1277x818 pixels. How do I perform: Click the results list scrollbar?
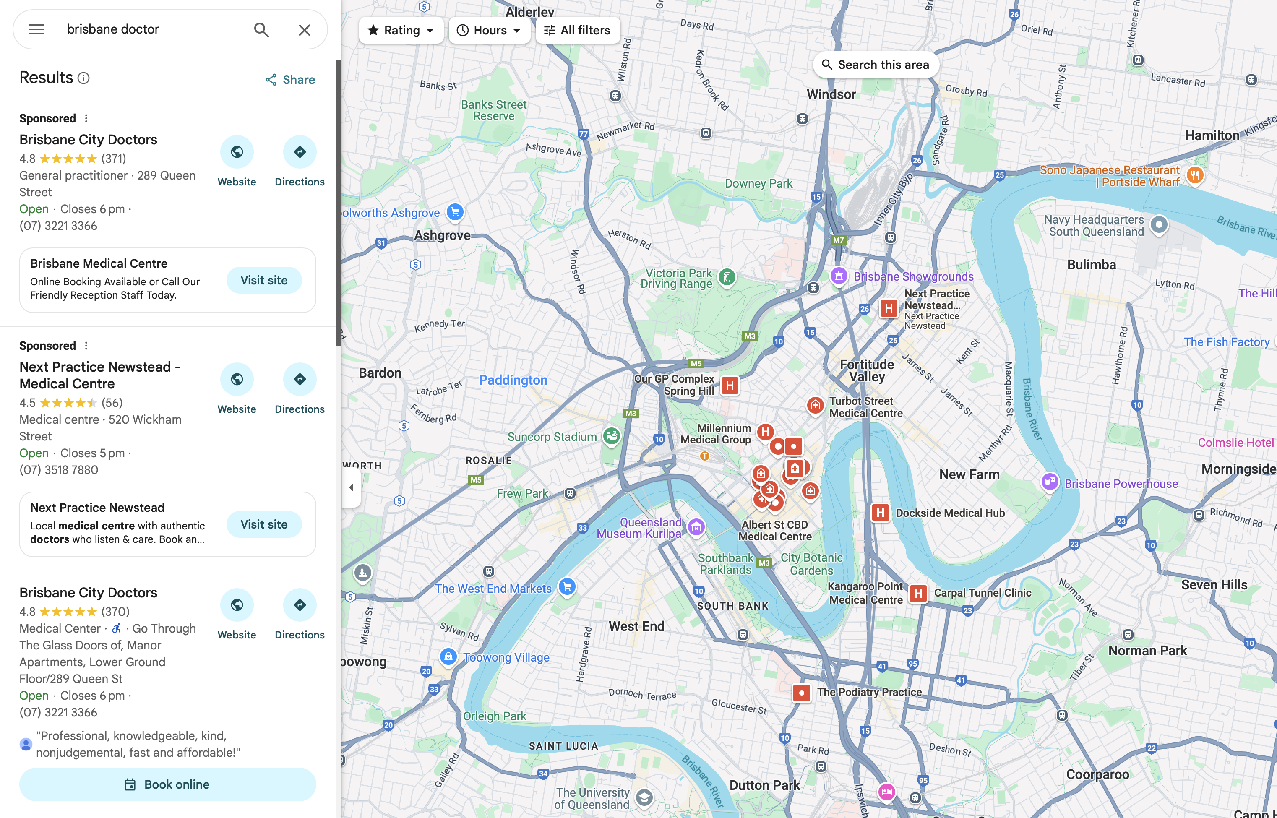[x=339, y=202]
